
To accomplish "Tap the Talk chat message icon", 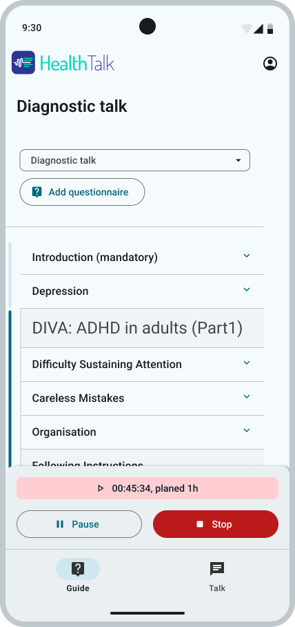I will pos(217,568).
